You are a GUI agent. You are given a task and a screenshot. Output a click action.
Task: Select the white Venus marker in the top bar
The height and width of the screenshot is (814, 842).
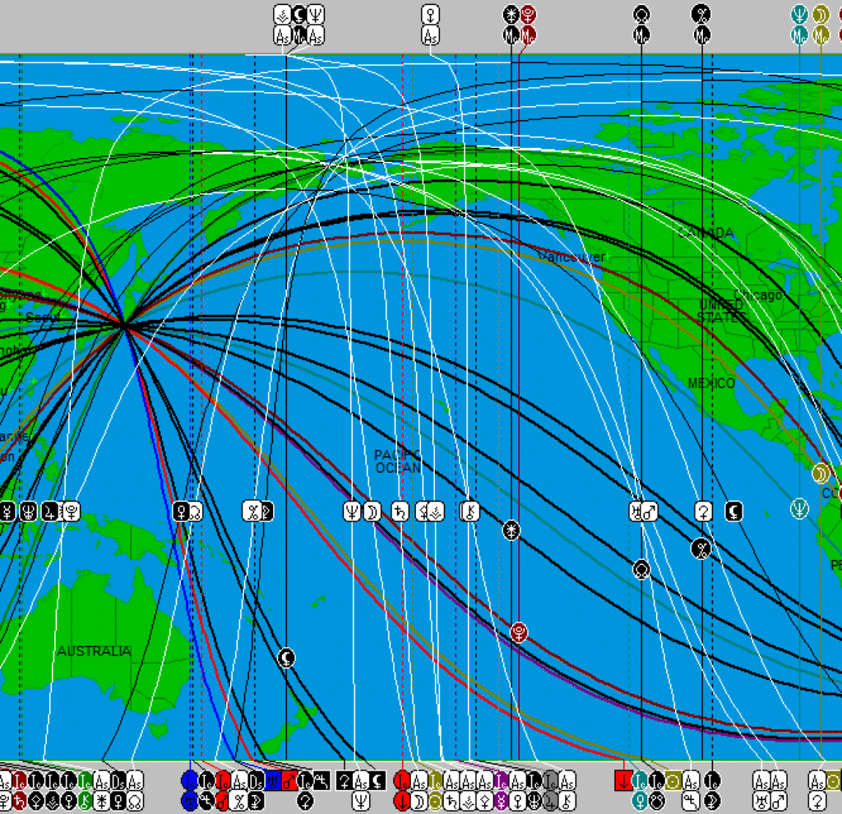[x=430, y=15]
